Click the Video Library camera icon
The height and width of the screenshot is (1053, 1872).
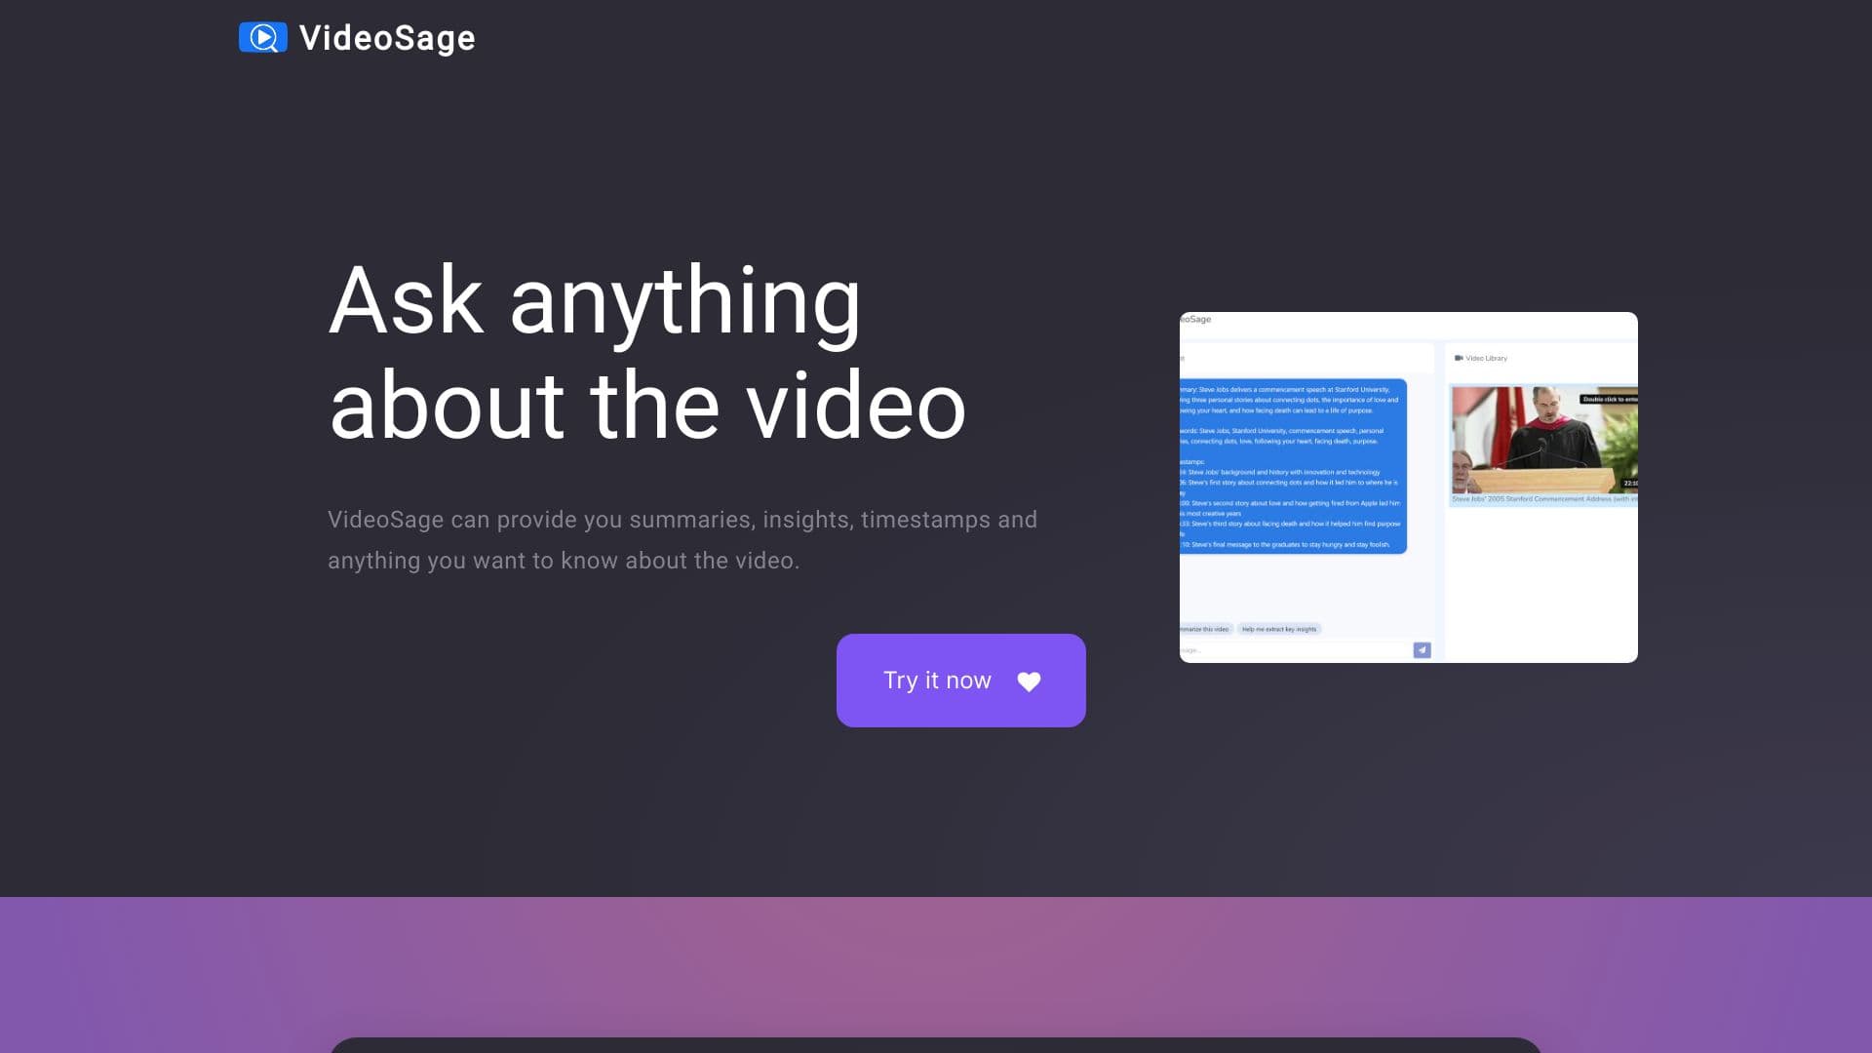coord(1459,358)
